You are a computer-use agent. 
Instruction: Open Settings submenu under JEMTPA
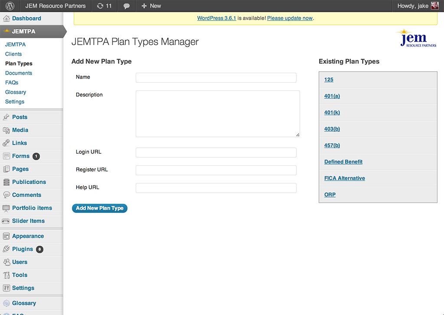[x=15, y=102]
